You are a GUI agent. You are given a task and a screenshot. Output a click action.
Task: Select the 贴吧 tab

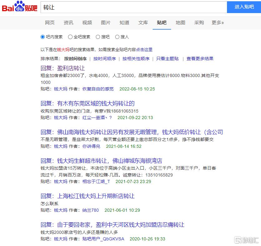pos(162,23)
